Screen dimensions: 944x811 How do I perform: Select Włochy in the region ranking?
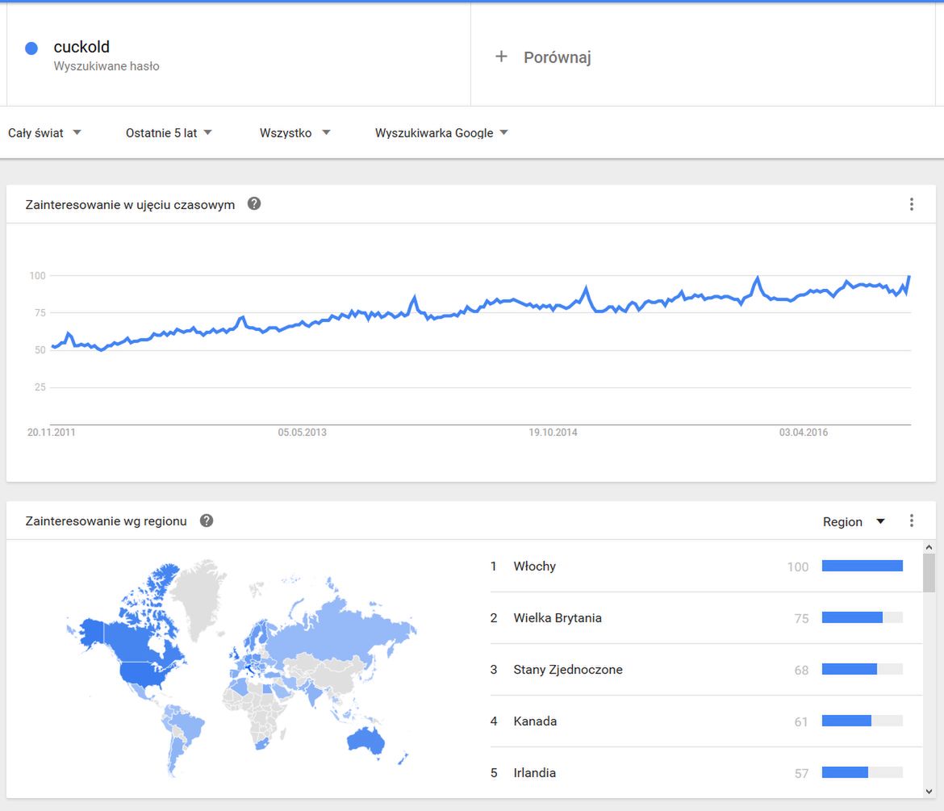pos(535,566)
